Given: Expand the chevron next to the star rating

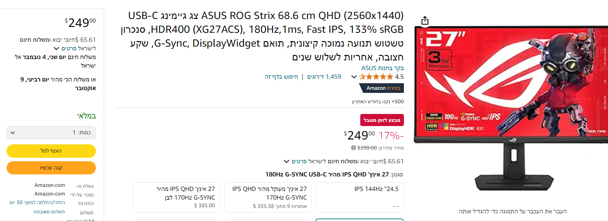Looking at the screenshot, I should tap(354, 77).
